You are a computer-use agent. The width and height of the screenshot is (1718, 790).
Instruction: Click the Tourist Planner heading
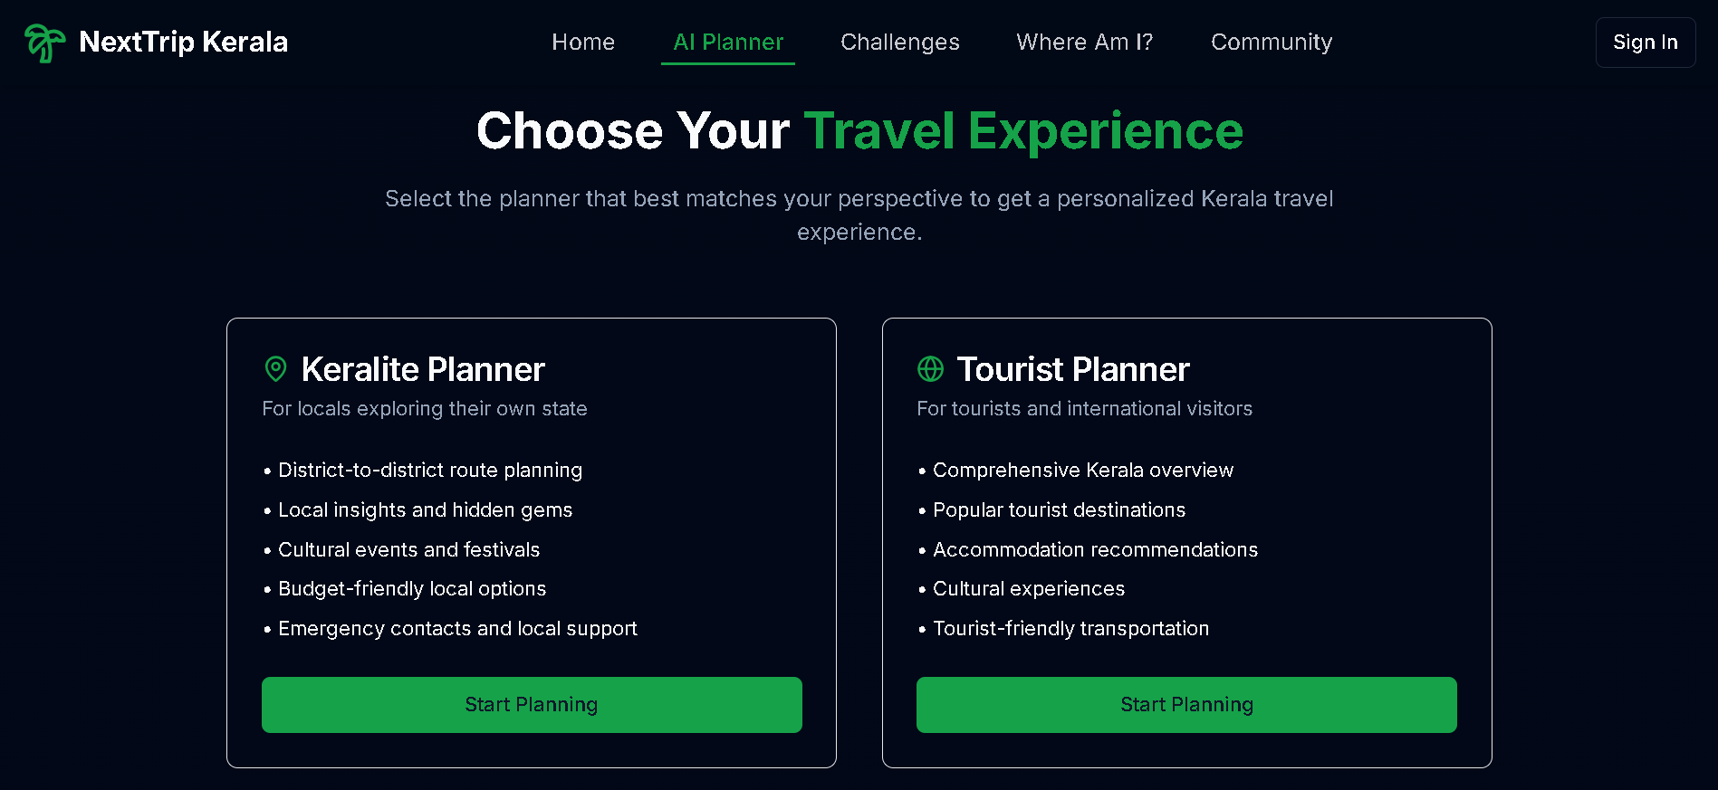point(1074,369)
